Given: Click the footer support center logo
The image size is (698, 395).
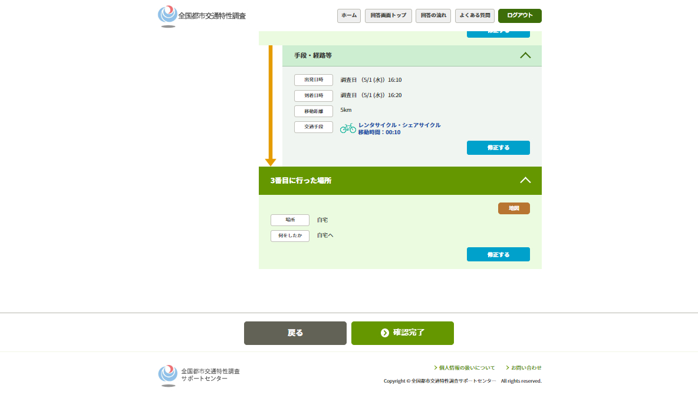Looking at the screenshot, I should (x=199, y=375).
